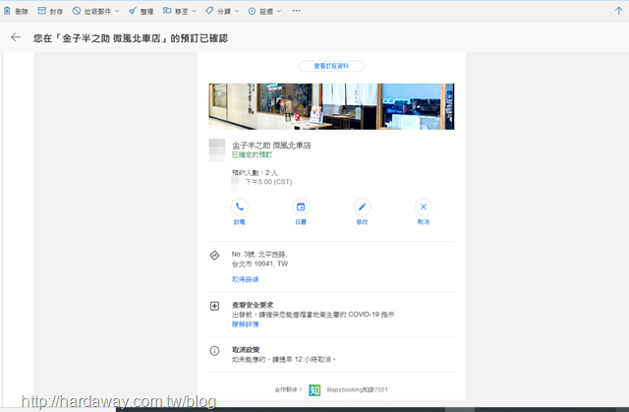The height and width of the screenshot is (412, 629).
Task: Click the green 知 partner logo
Action: (x=314, y=390)
